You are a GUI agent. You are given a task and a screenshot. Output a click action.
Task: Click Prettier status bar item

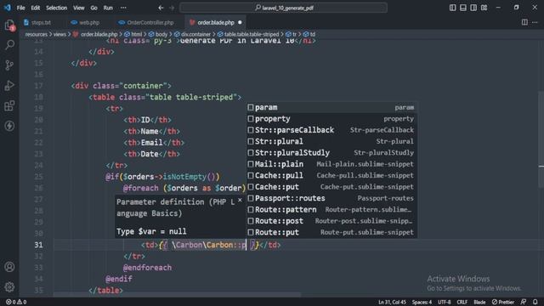[503, 303]
